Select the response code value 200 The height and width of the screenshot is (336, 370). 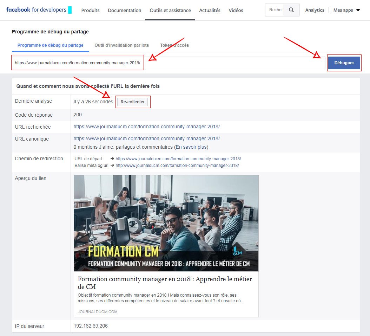point(78,115)
